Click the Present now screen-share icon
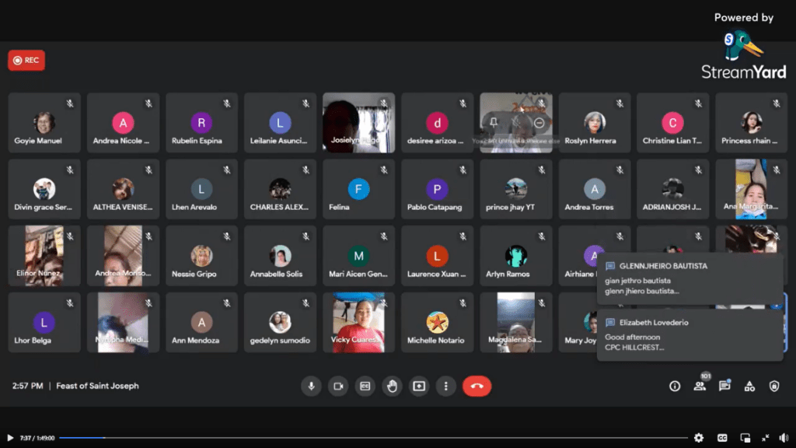This screenshot has width=796, height=448. 419,386
